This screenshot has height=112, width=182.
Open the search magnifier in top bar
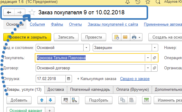pyautogui.click(x=158, y=2)
